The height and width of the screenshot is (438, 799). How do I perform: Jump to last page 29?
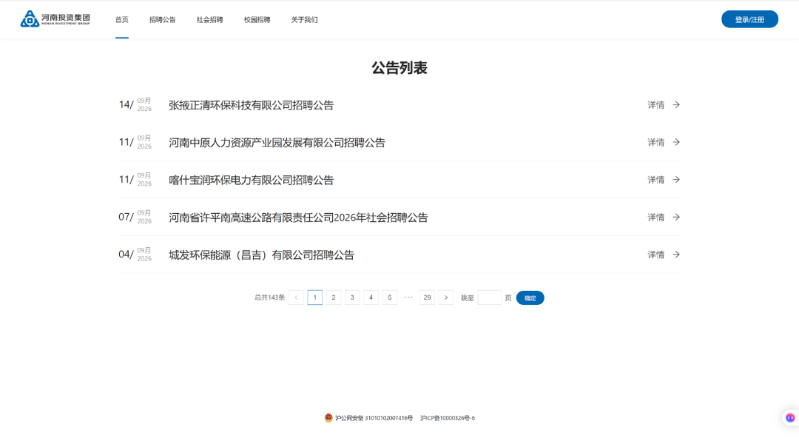point(427,297)
